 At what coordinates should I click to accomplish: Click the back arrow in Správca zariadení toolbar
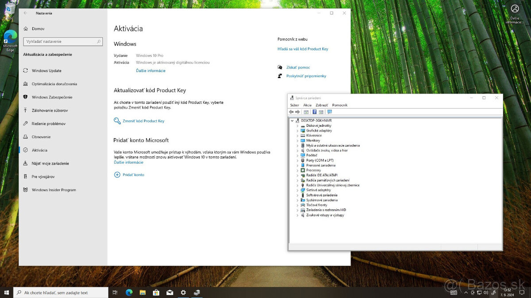coord(291,112)
